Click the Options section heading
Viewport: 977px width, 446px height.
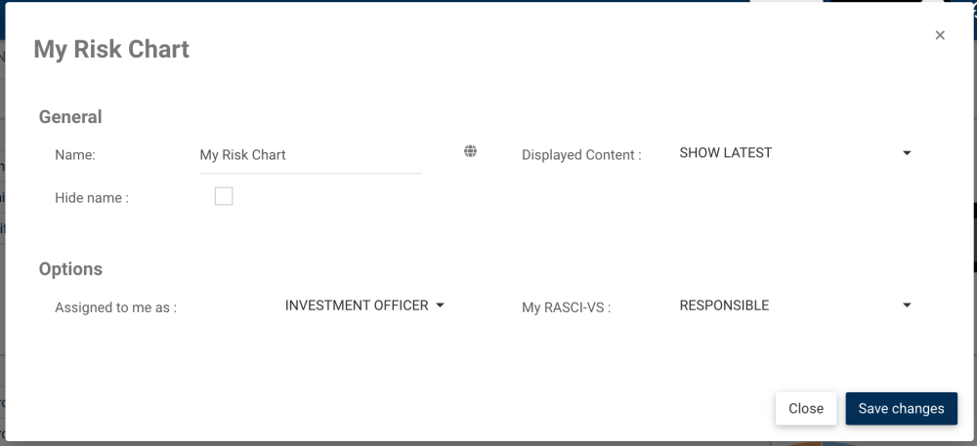click(70, 269)
